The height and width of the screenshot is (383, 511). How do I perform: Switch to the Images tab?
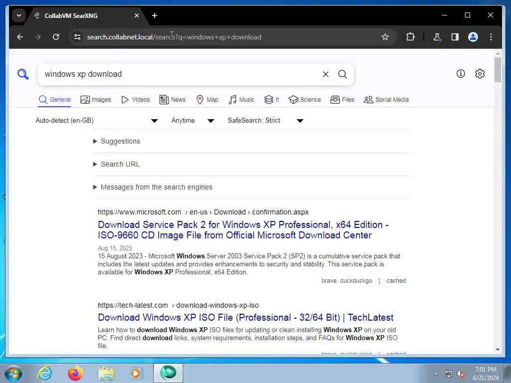95,100
